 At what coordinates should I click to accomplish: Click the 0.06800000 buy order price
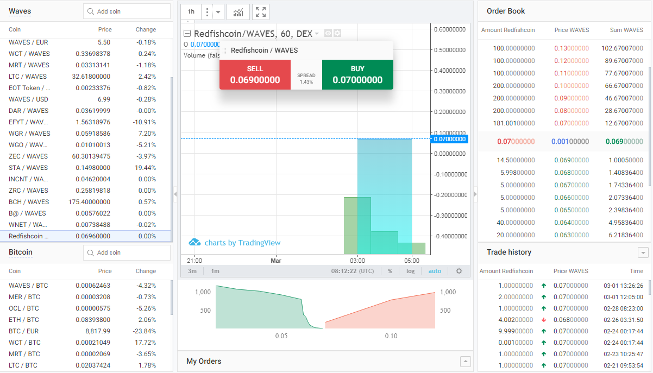pos(572,173)
